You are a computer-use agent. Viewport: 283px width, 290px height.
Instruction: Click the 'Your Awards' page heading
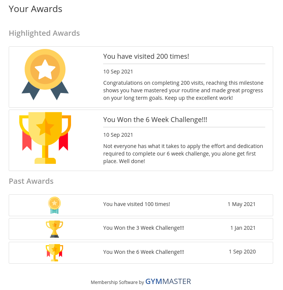point(36,9)
